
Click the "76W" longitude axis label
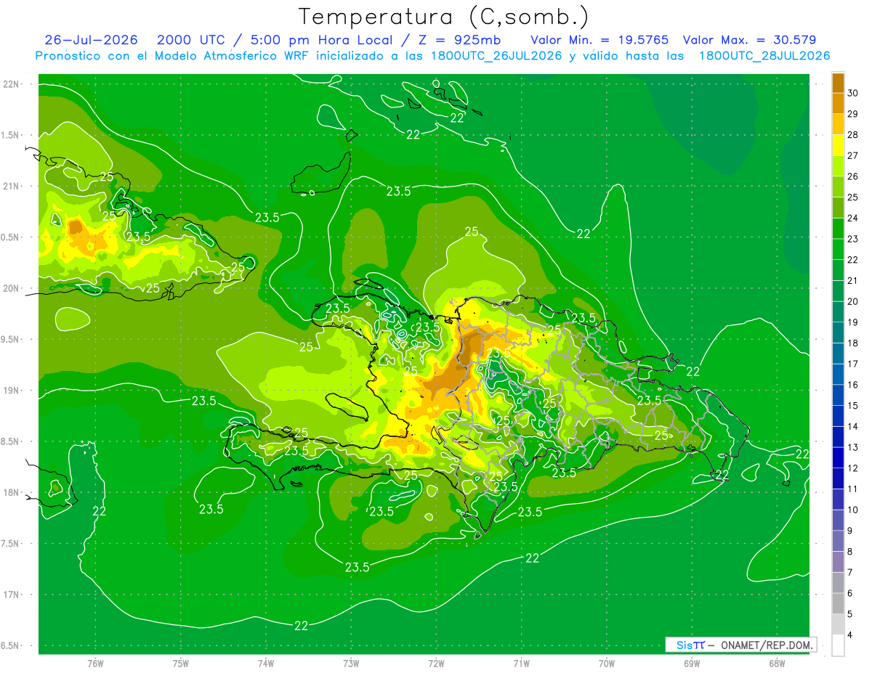tap(95, 664)
